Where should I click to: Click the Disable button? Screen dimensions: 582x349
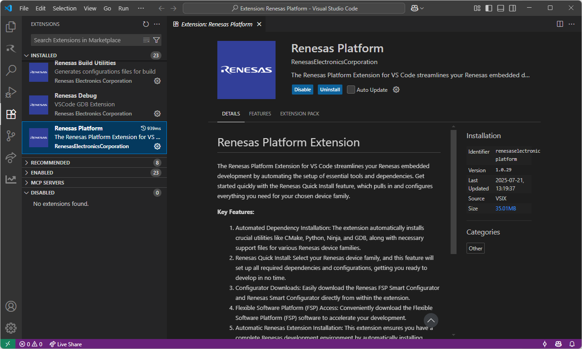pyautogui.click(x=302, y=90)
